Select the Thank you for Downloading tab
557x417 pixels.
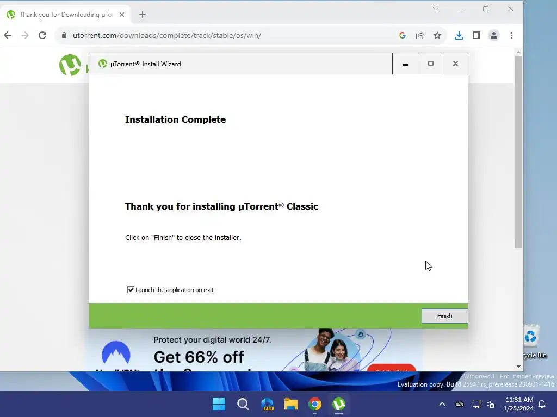point(66,15)
